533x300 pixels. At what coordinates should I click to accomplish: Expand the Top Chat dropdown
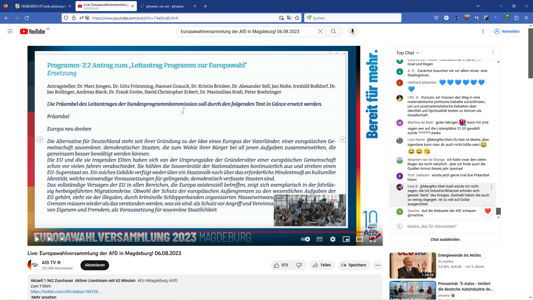coord(408,53)
